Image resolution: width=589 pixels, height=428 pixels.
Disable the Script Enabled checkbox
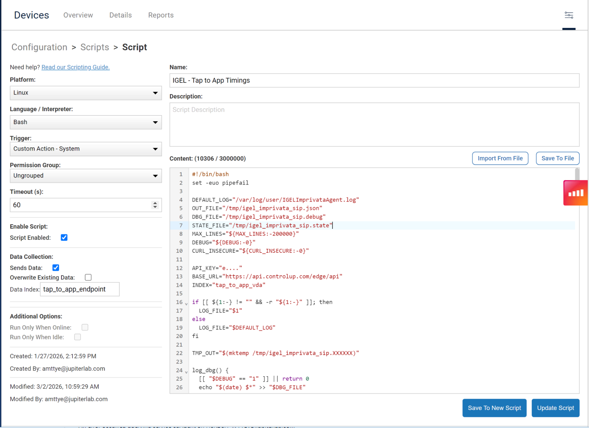pos(64,238)
